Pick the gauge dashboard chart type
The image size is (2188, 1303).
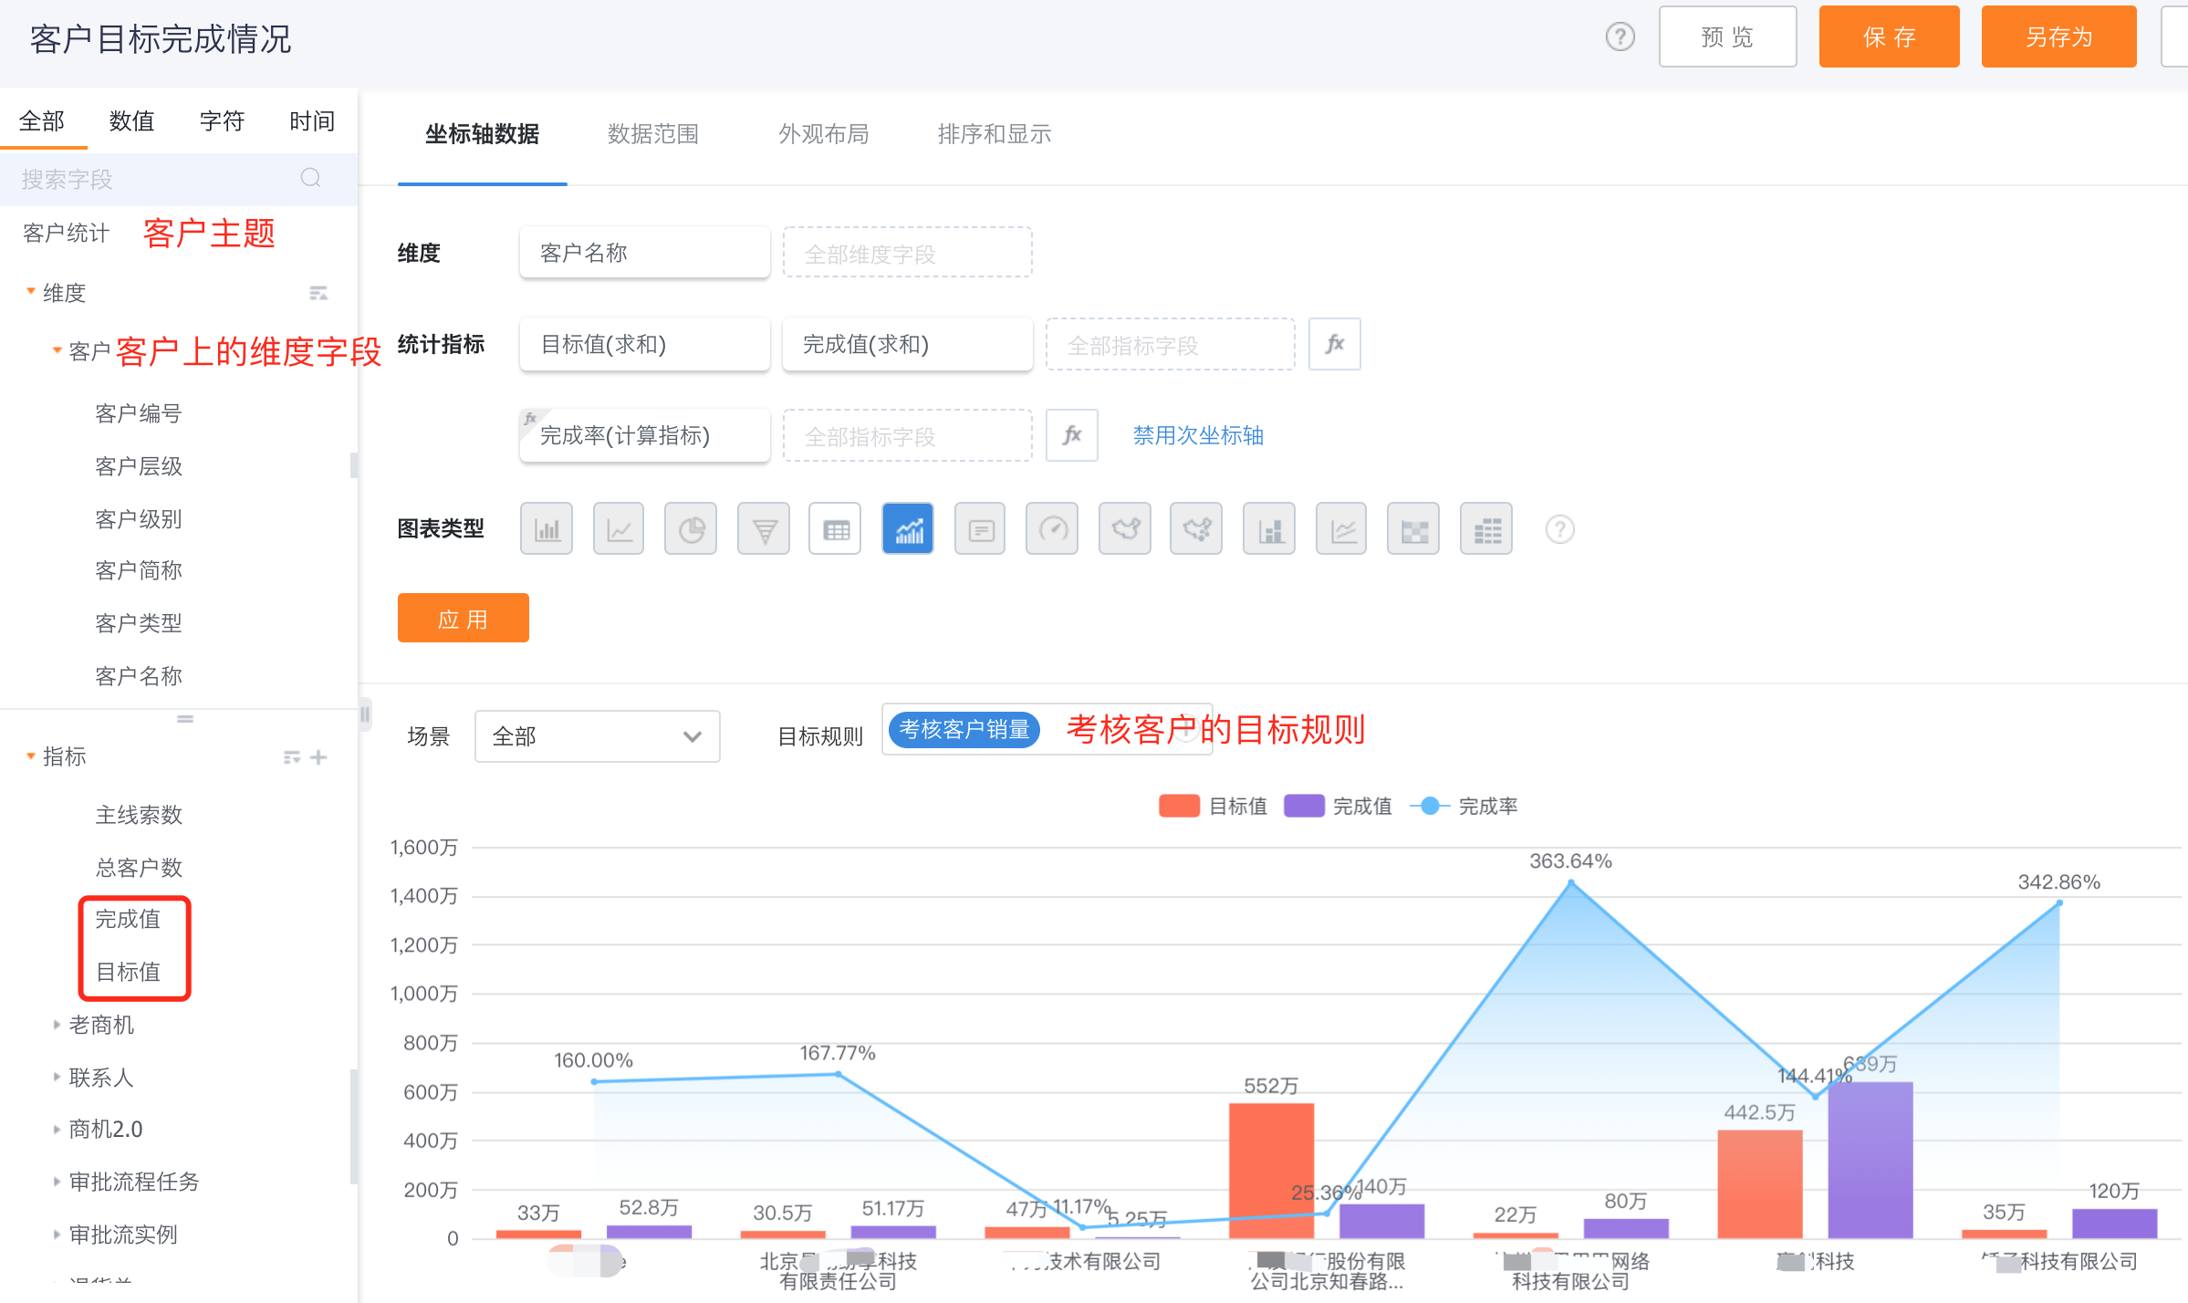pyautogui.click(x=1052, y=529)
